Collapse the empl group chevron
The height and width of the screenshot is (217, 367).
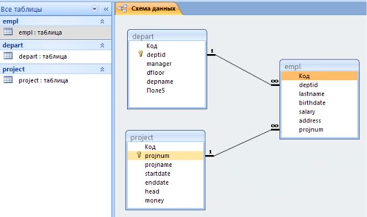pos(102,22)
